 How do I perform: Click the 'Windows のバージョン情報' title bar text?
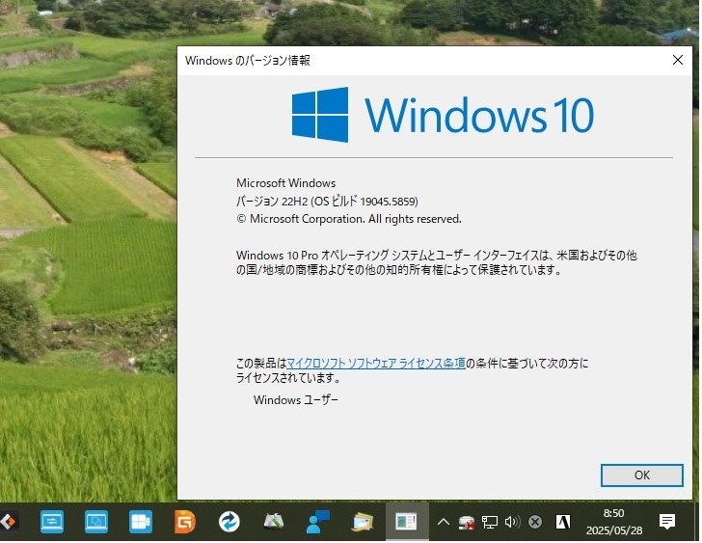(248, 61)
